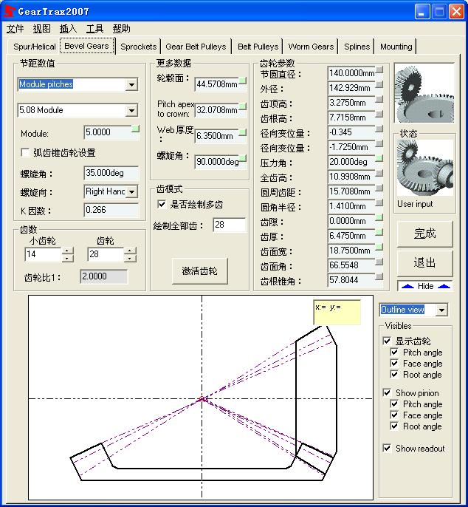Decrease 小齿轮 tooth count with down arrow
This screenshot has height=507, width=468.
67,259
